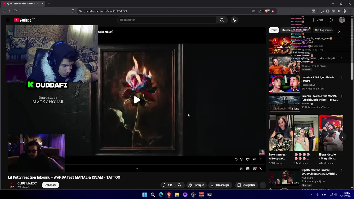Open the Windows Start menu

point(145,195)
